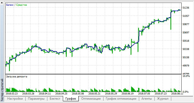Click the 2018.07.23 date label
Image resolution: width=194 pixels, height=103 pixels.
click(x=161, y=93)
